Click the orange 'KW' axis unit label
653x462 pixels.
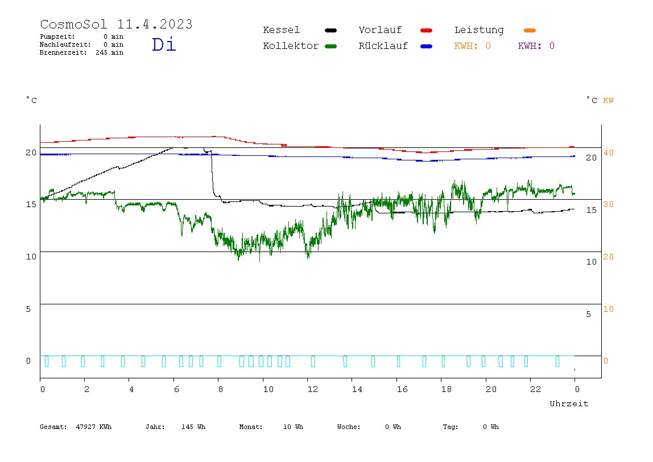point(608,100)
